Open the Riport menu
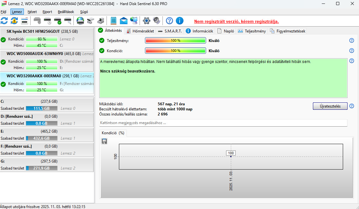359x209 pixels. pos(47,12)
